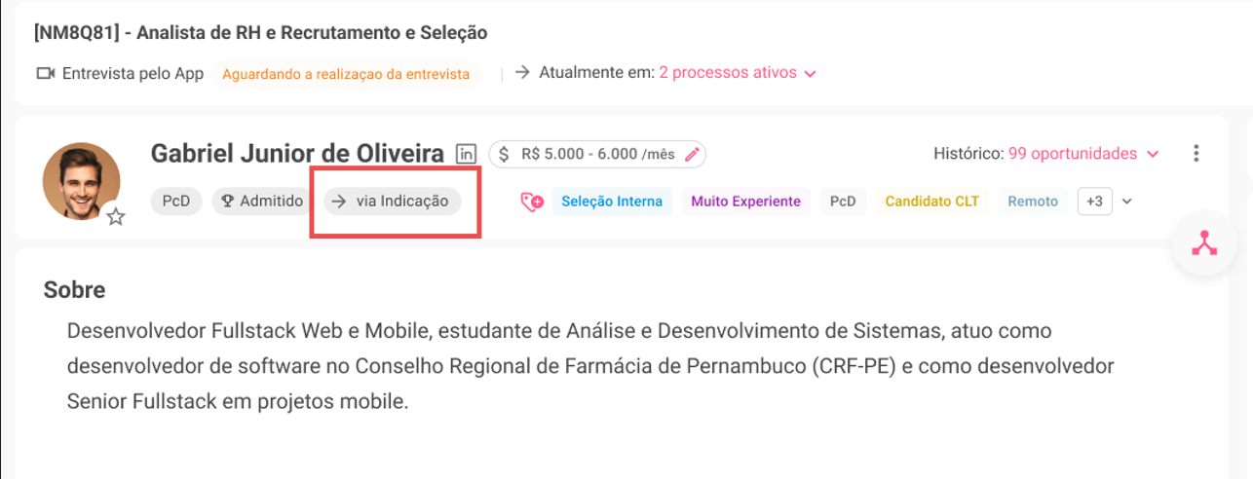
Task: Show the '+3' additional tags
Action: (x=1094, y=202)
